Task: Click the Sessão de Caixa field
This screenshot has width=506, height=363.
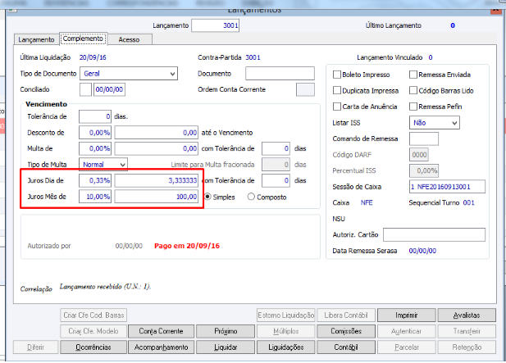Action: [x=447, y=187]
